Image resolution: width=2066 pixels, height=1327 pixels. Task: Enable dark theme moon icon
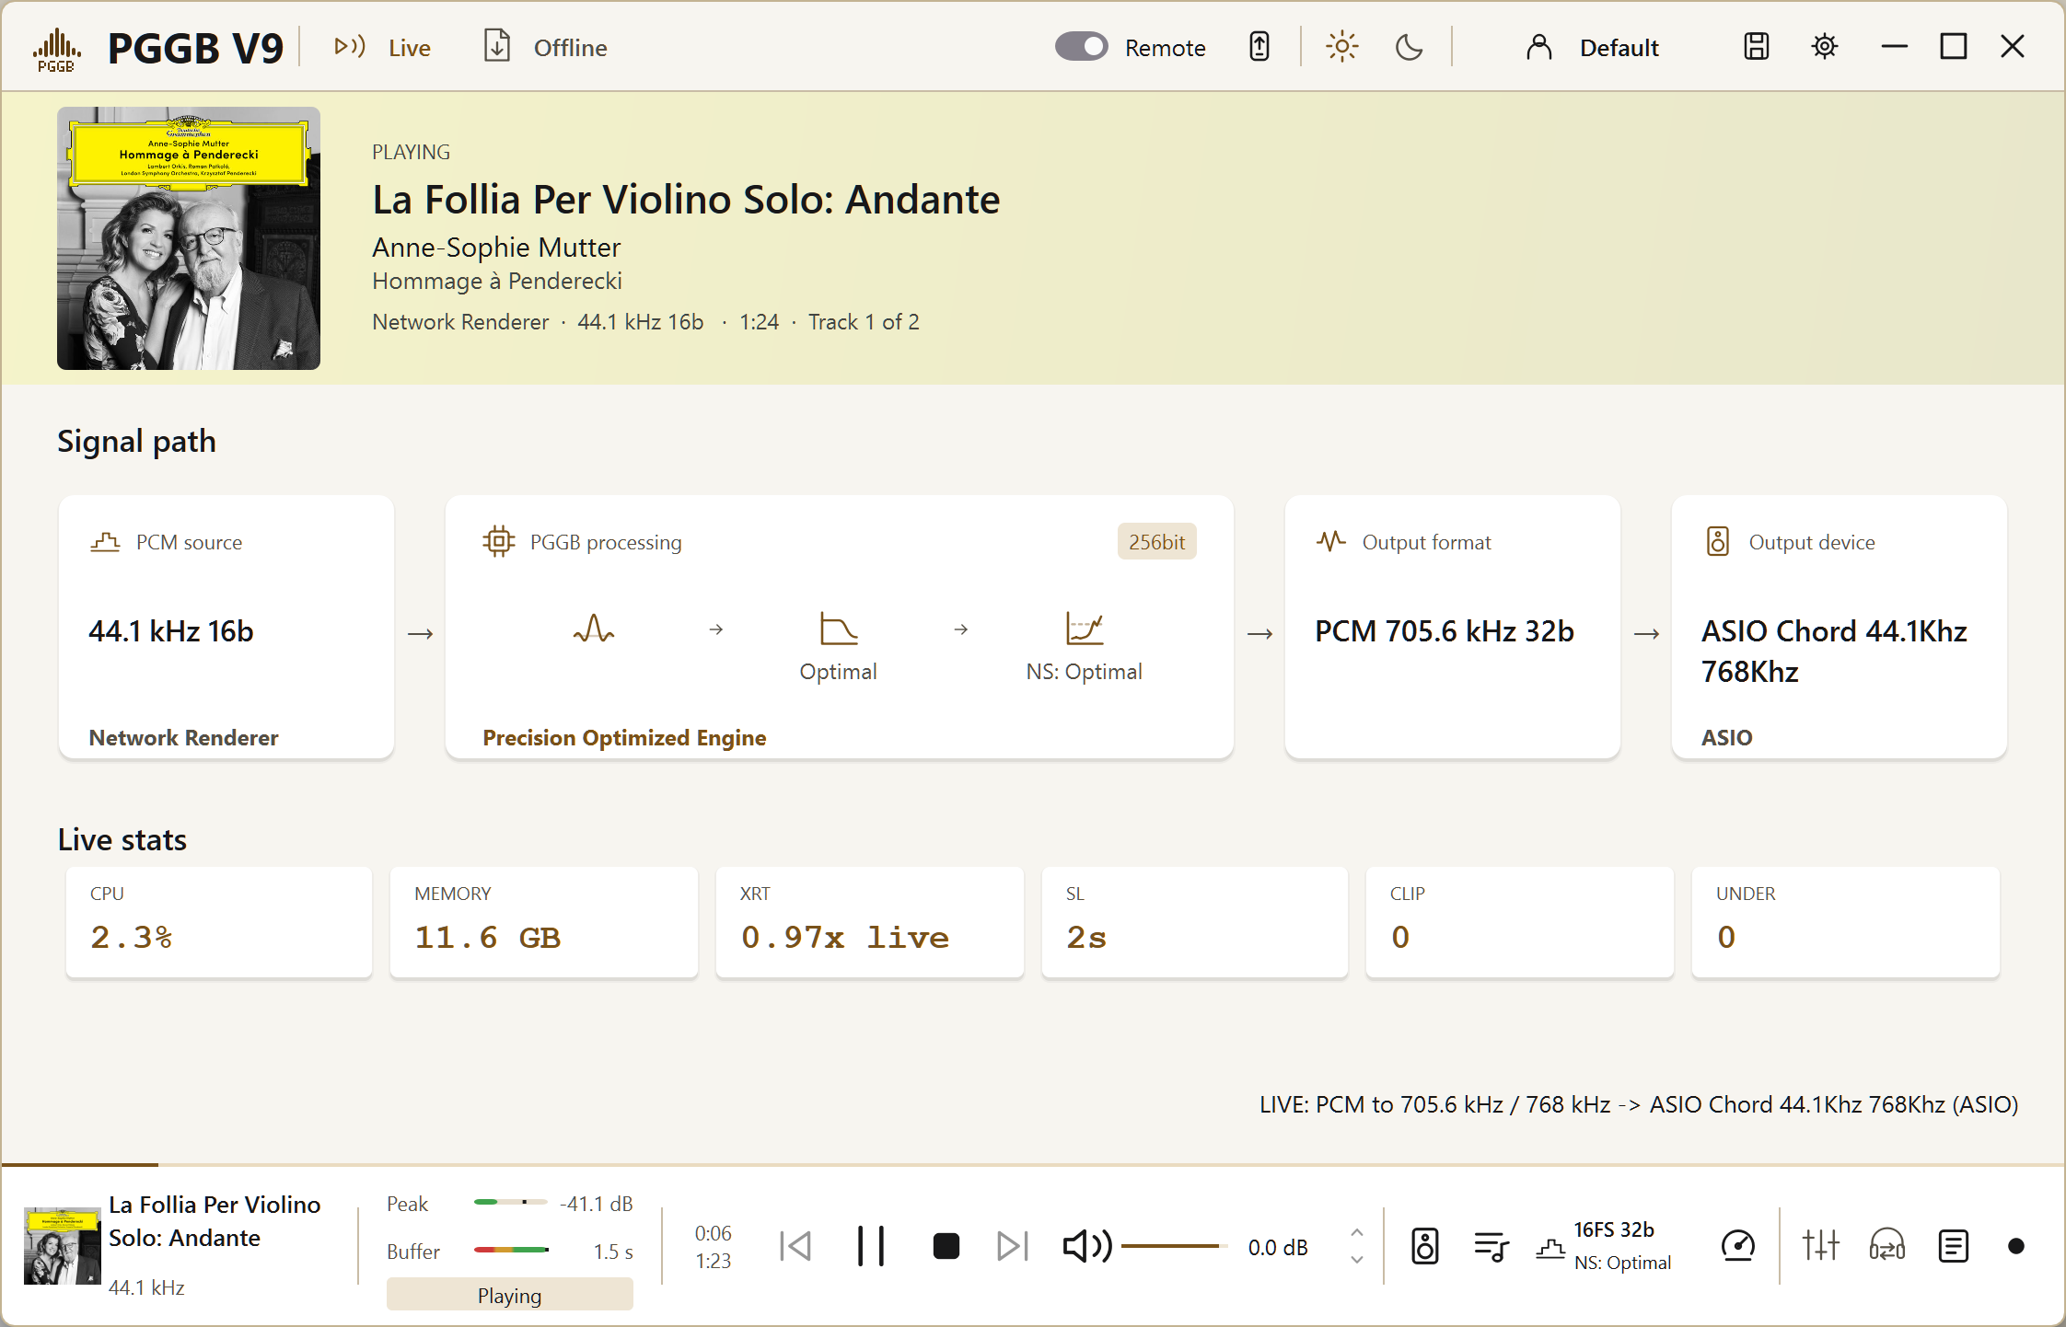1409,46
